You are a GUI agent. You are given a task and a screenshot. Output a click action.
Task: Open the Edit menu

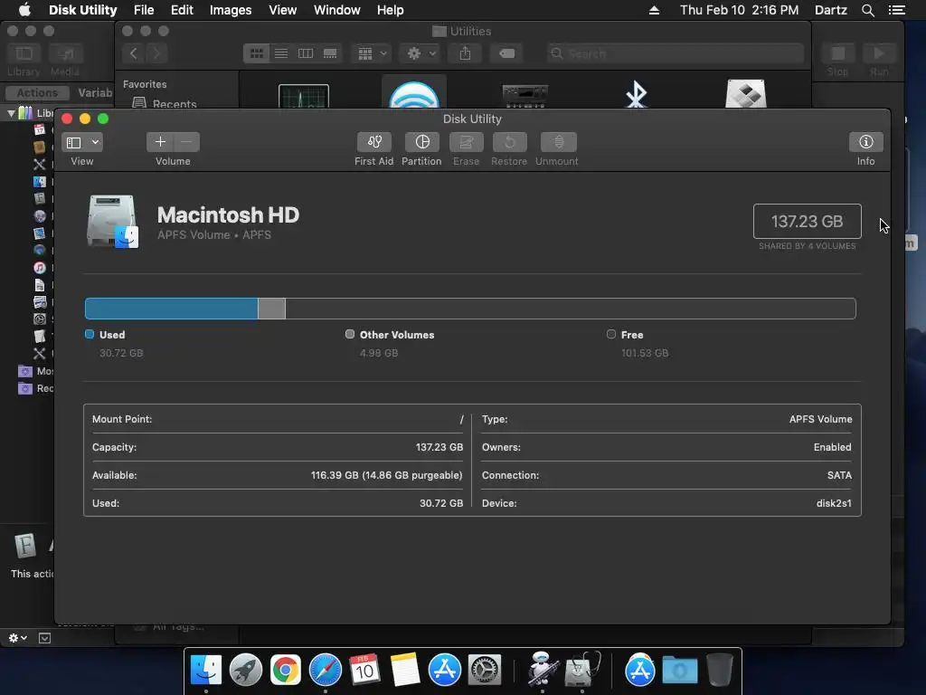click(182, 10)
